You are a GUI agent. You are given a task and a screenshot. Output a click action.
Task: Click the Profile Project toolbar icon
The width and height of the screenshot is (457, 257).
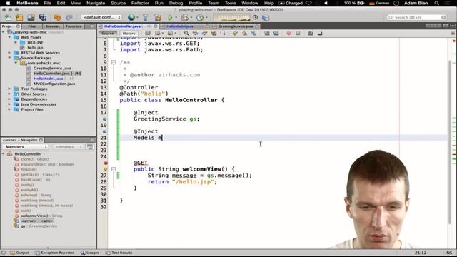(x=200, y=17)
